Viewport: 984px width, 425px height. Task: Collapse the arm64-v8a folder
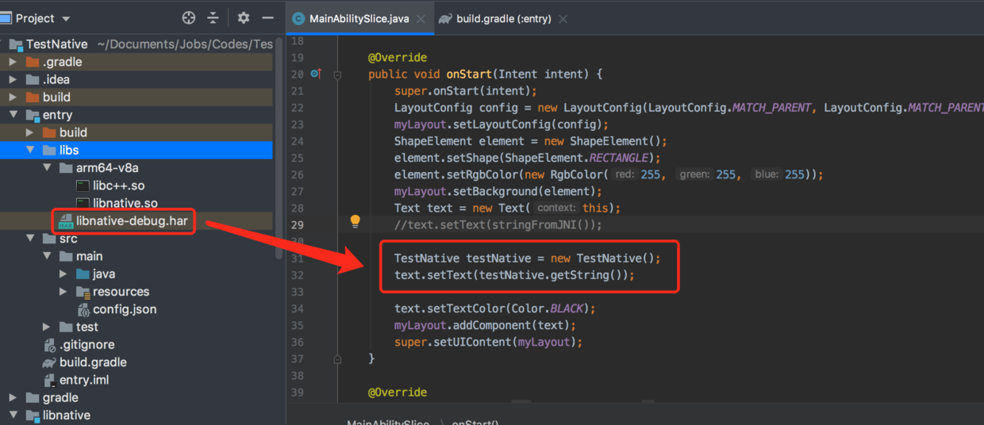tap(48, 168)
